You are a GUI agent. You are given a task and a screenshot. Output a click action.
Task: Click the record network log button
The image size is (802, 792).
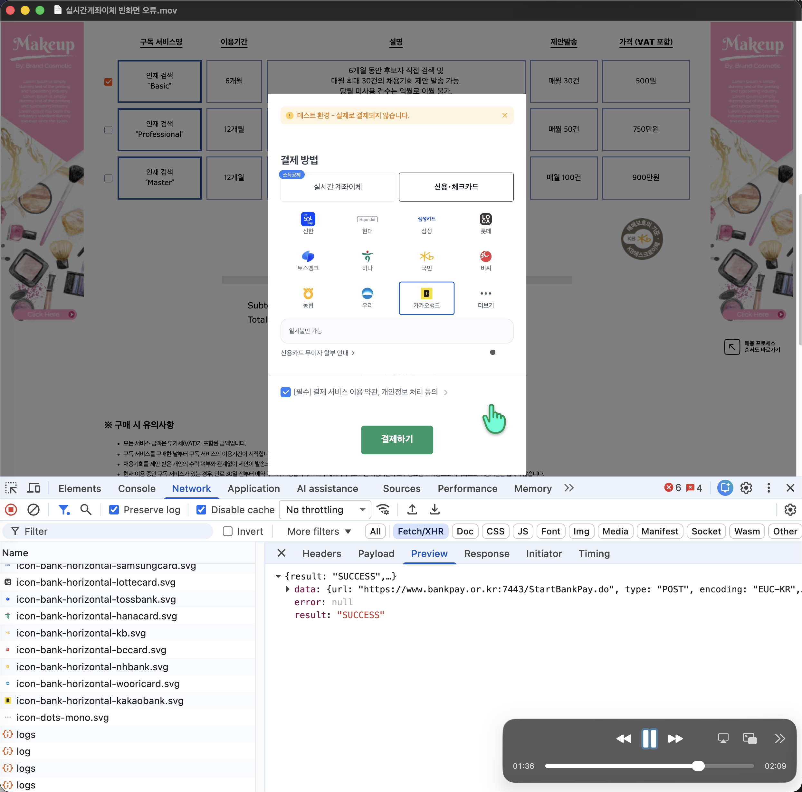[11, 509]
